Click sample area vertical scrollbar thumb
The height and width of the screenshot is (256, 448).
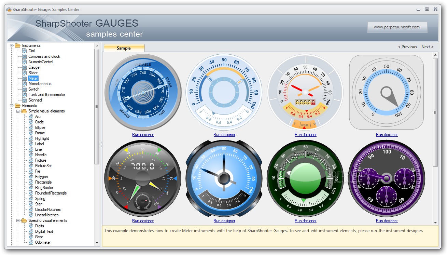click(x=435, y=112)
